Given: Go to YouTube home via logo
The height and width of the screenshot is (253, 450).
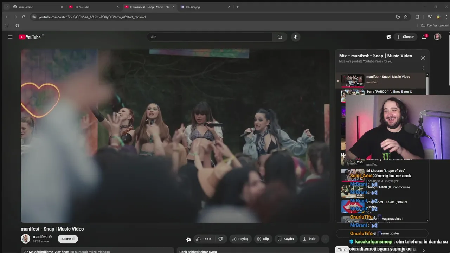Looking at the screenshot, I should point(30,37).
